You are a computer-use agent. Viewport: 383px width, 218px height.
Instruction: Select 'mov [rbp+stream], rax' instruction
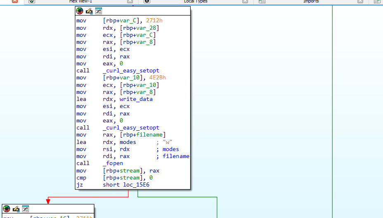[118, 171]
